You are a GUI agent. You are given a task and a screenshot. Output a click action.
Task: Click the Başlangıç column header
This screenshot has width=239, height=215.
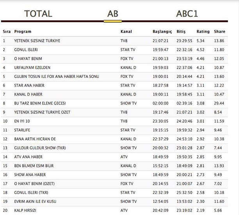click(x=162, y=32)
